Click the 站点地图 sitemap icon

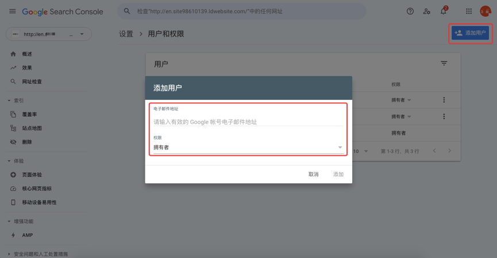pos(13,128)
